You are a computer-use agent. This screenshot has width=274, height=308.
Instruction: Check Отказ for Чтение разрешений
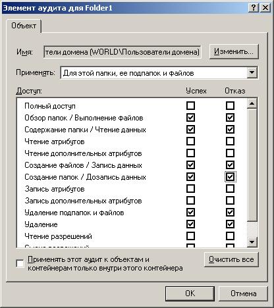230,236
